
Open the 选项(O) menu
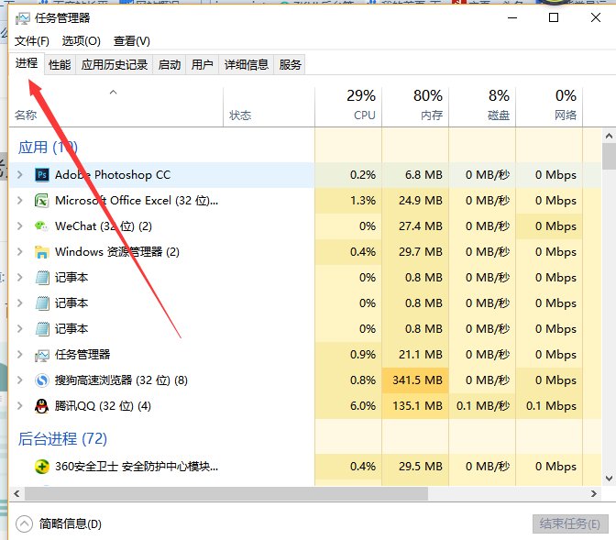(x=82, y=41)
